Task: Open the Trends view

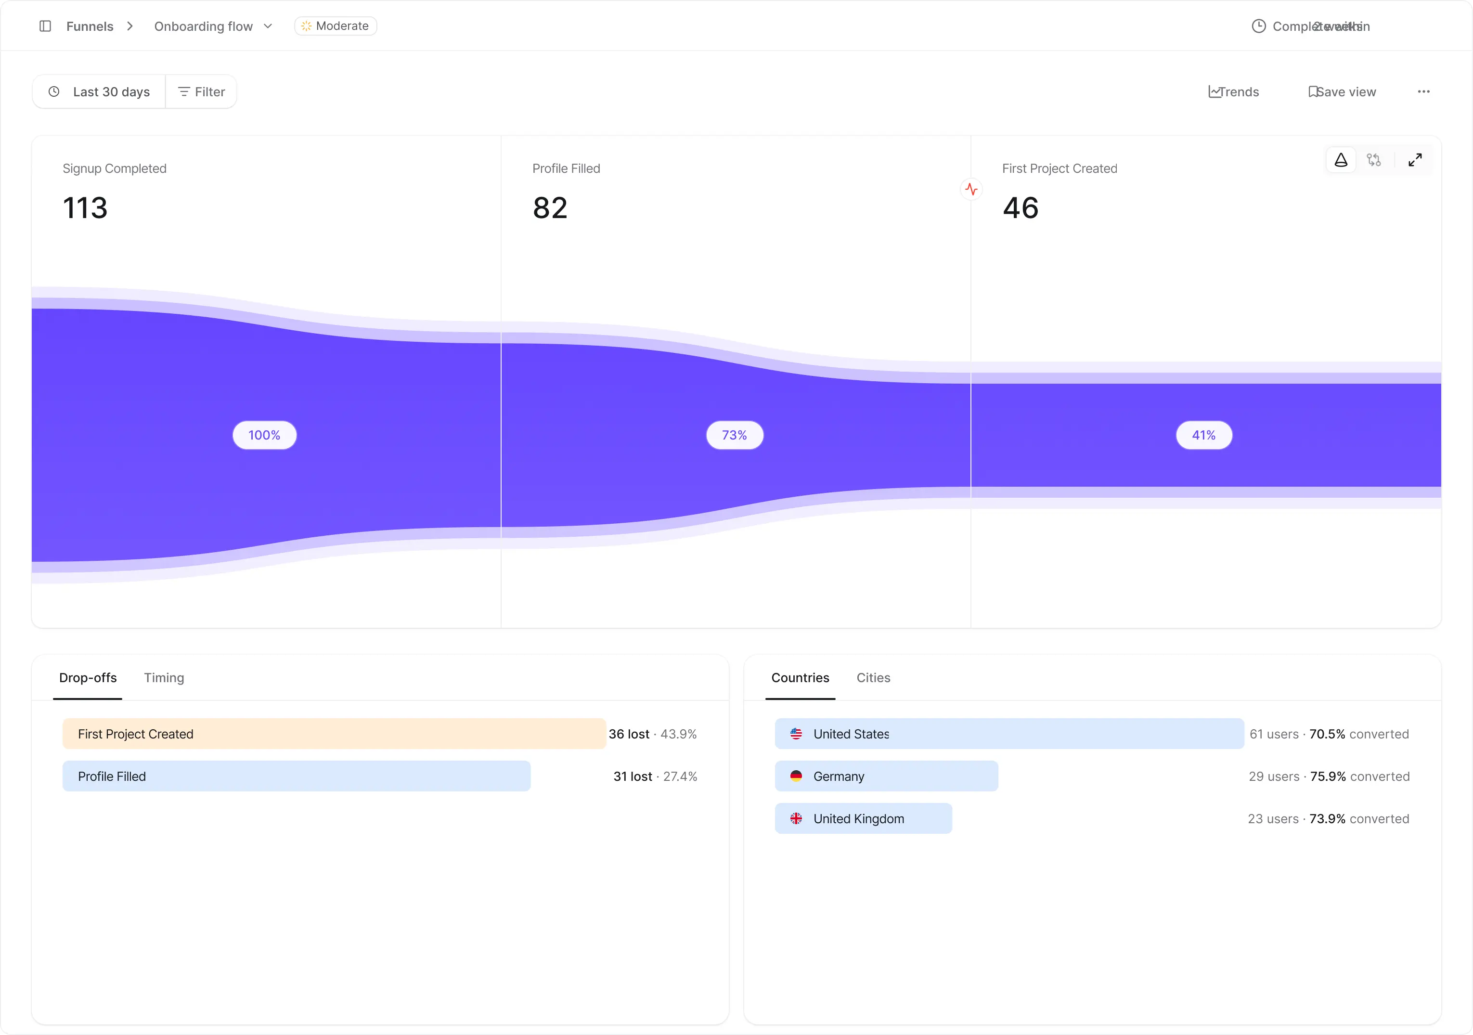Action: click(x=1233, y=92)
